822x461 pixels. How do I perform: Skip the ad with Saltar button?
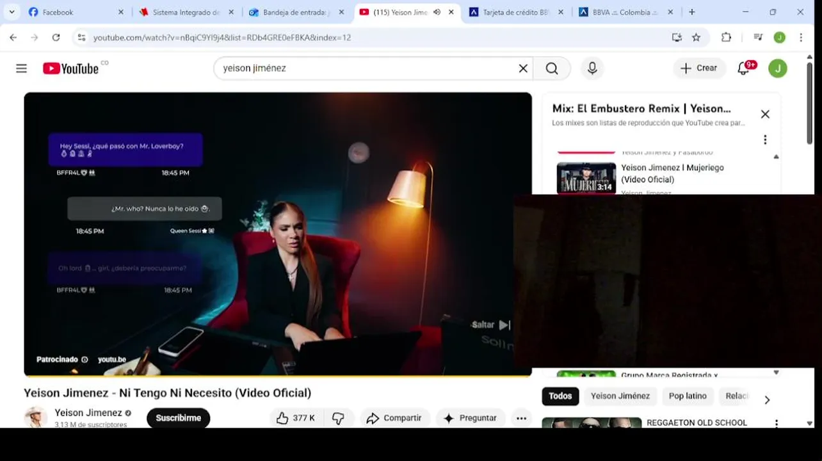491,325
